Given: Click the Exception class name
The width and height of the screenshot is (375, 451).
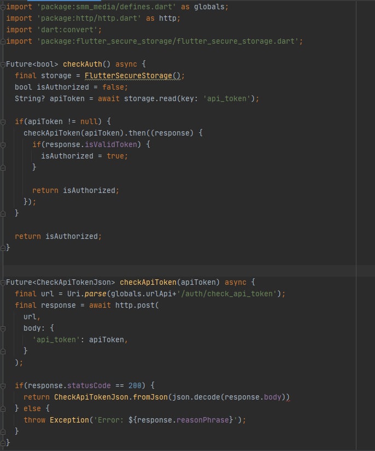Looking at the screenshot, I should (69, 420).
